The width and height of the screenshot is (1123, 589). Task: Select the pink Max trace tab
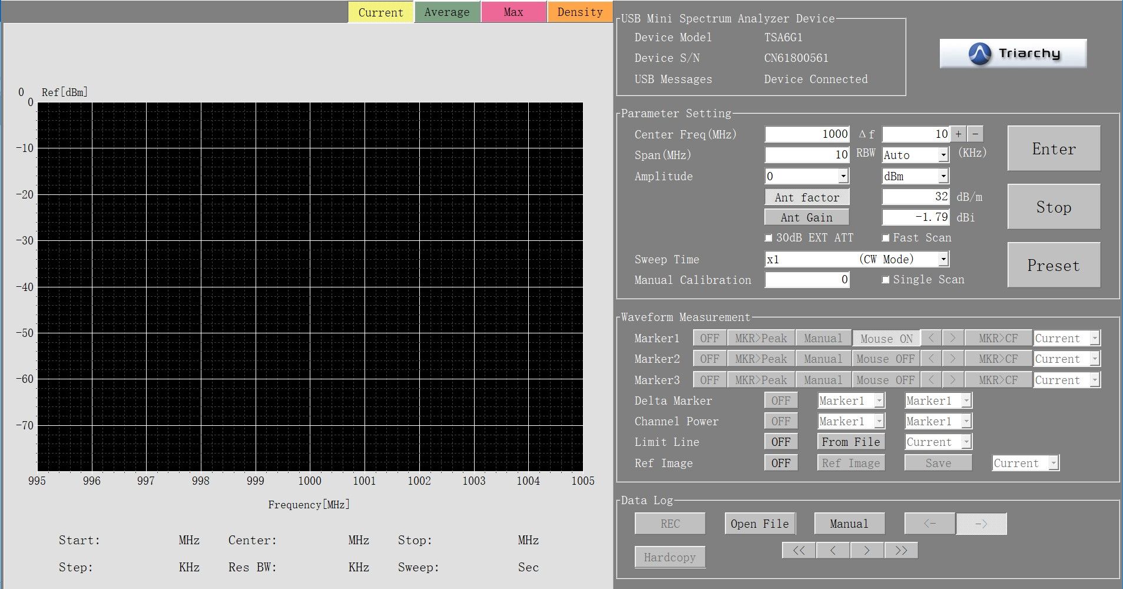(x=513, y=12)
